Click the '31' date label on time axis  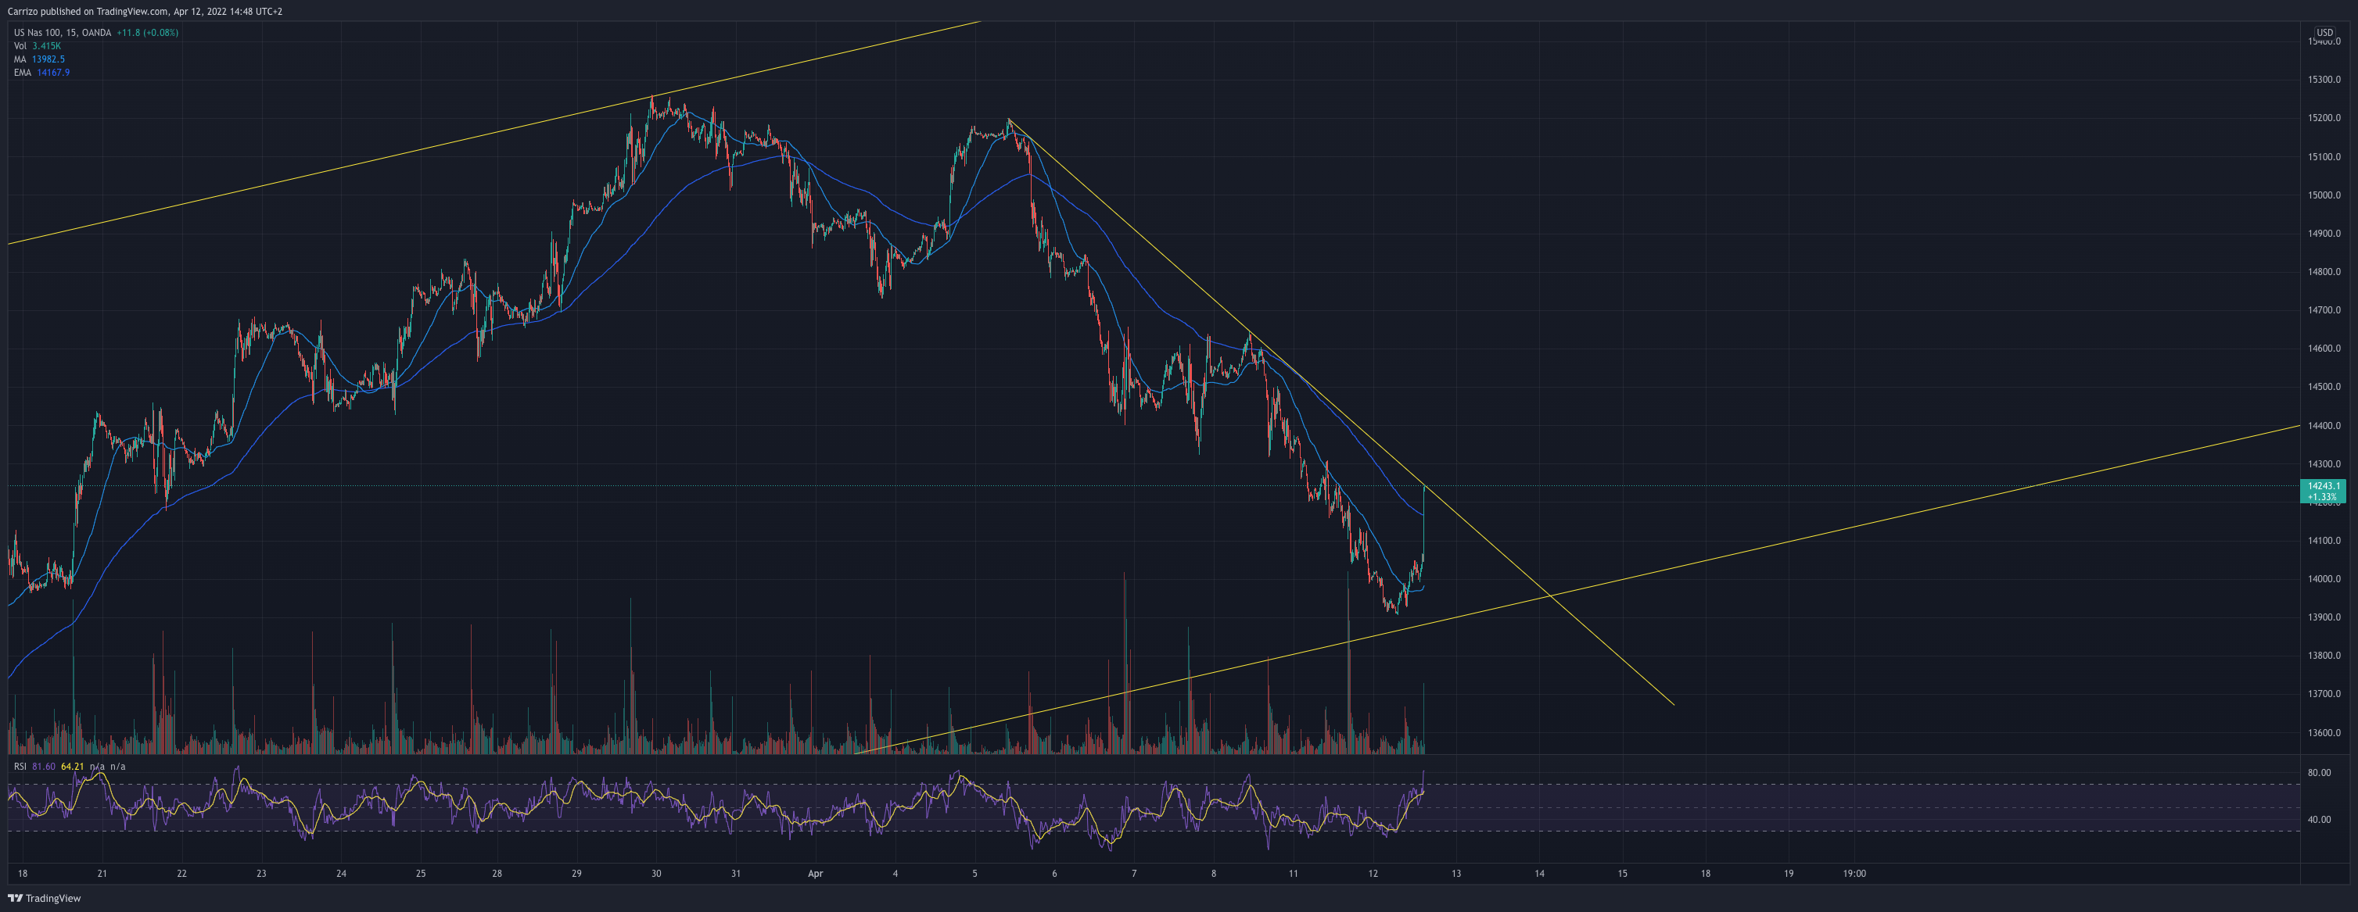click(736, 874)
